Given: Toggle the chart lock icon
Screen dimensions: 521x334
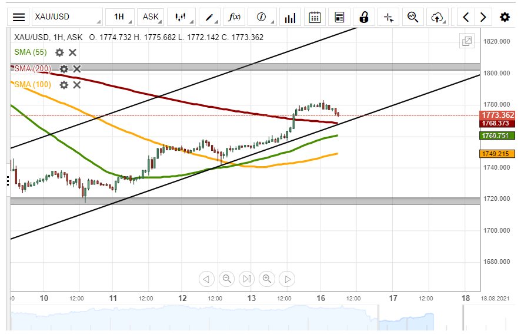Looking at the screenshot, I should point(364,17).
